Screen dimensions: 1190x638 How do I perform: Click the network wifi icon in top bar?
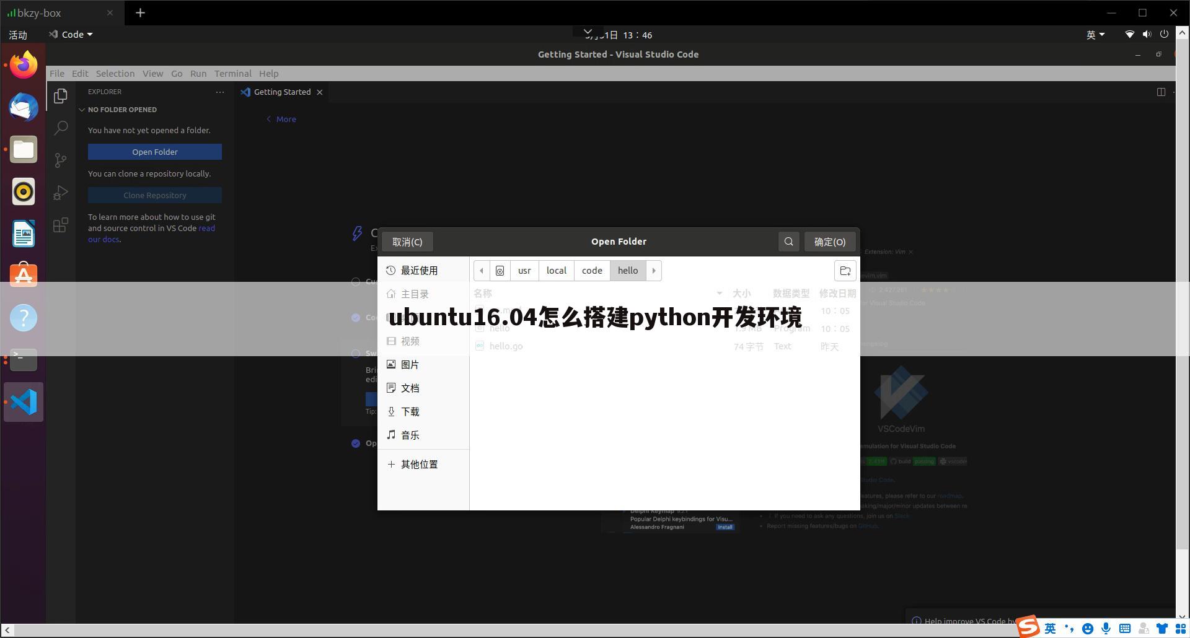1129,35
